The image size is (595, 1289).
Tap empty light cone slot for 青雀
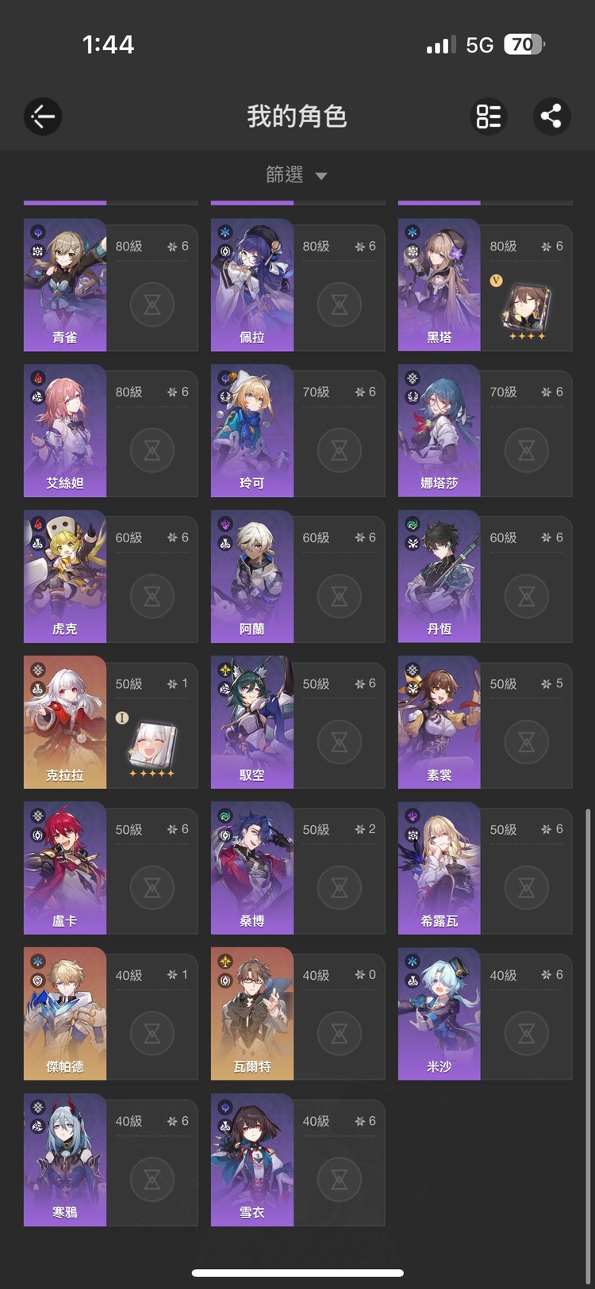(x=152, y=304)
